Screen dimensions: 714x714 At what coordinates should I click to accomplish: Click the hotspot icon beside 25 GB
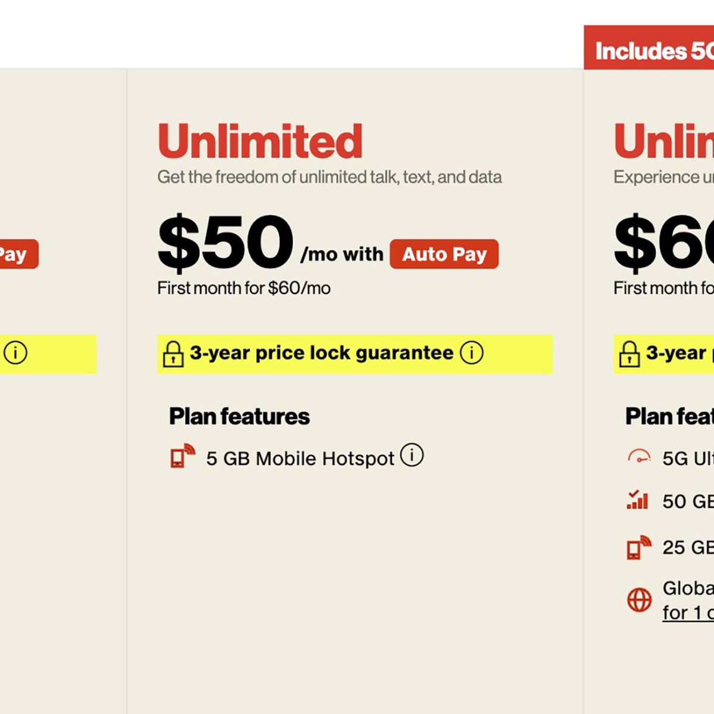pyautogui.click(x=639, y=547)
